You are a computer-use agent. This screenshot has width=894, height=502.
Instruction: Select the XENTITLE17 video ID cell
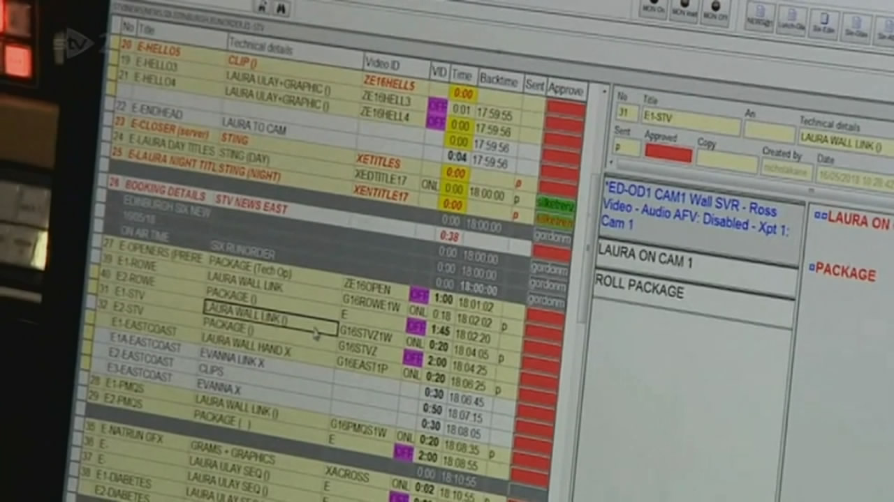381,193
